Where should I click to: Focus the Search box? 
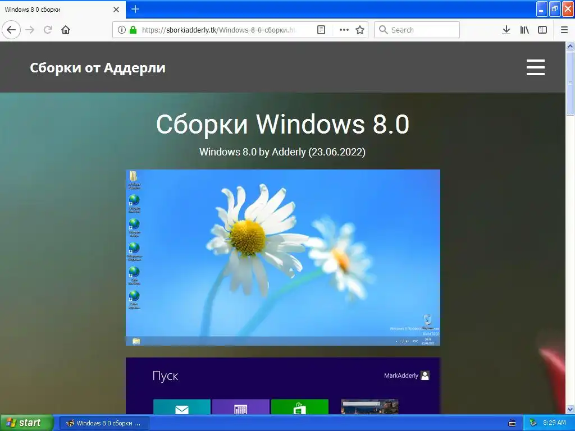417,30
